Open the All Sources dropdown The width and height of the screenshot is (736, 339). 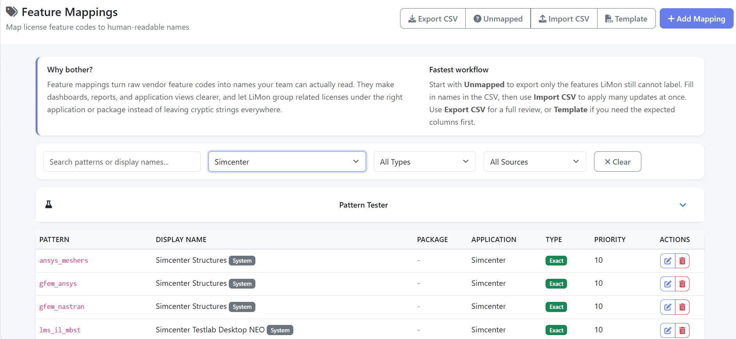tap(535, 161)
